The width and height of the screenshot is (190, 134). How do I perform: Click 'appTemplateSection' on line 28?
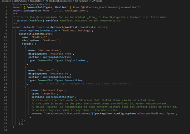[x=60, y=97]
